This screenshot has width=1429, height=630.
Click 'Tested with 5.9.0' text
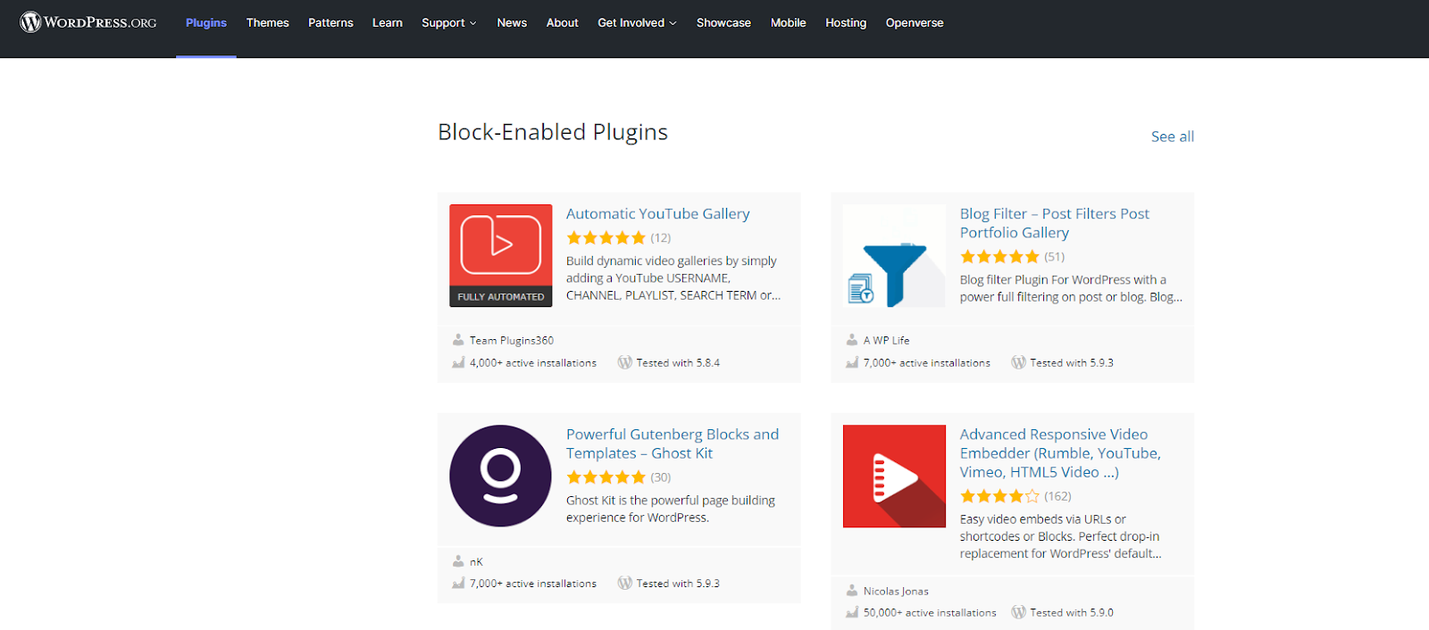[x=1072, y=612]
